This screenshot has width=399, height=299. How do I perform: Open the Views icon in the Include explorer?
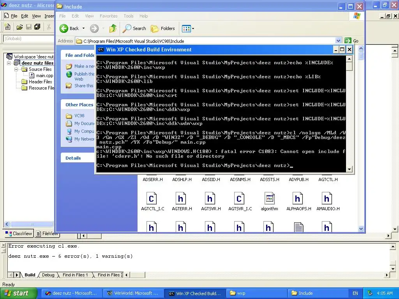(186, 29)
